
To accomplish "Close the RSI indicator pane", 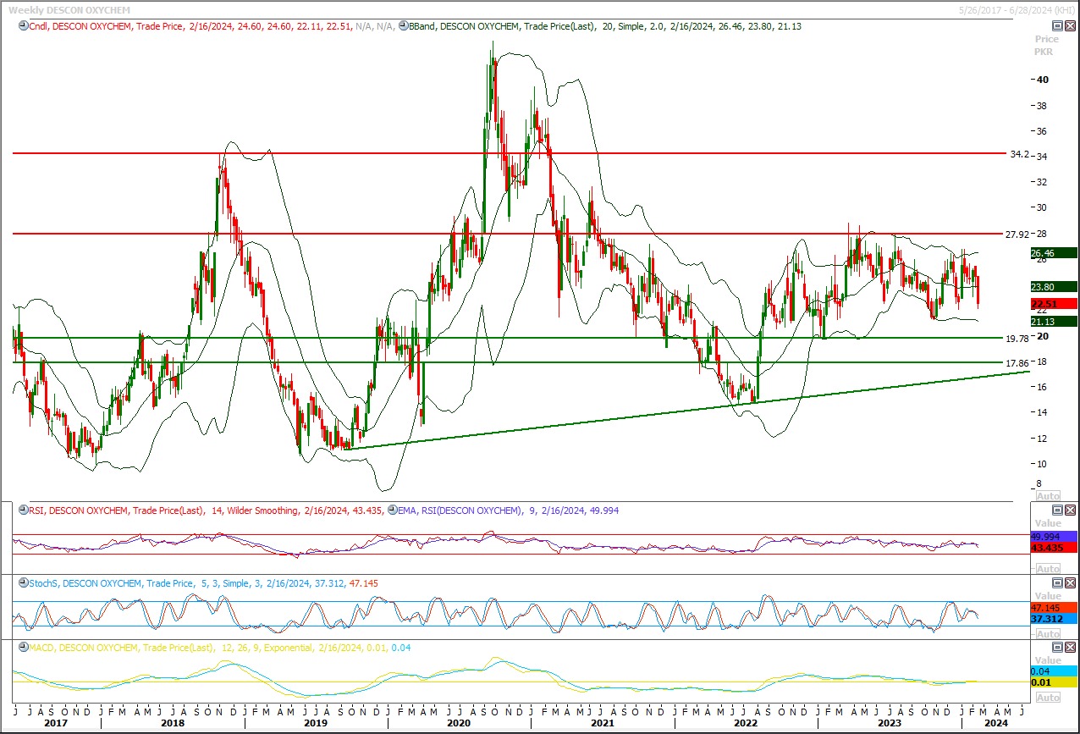I will pos(1070,510).
